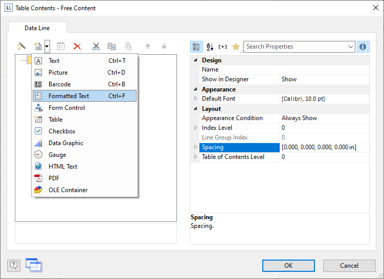Expand the Default Font property
Image resolution: width=384 pixels, height=279 pixels.
tap(195, 99)
